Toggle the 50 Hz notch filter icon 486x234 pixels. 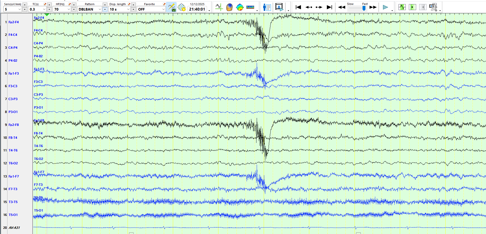pyautogui.click(x=171, y=7)
